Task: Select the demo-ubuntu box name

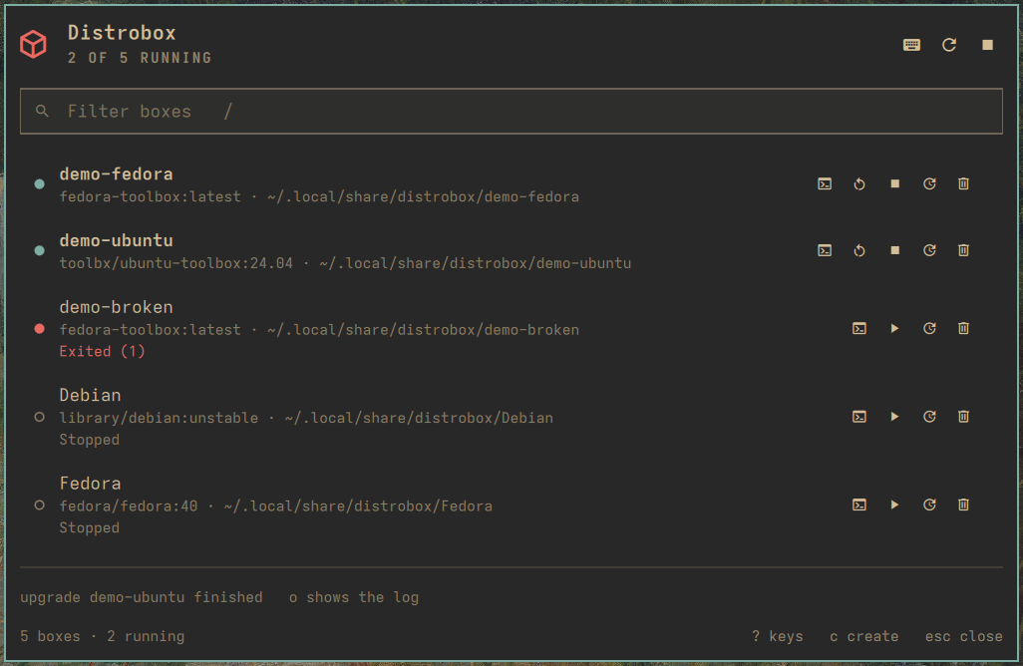Action: pyautogui.click(x=116, y=240)
